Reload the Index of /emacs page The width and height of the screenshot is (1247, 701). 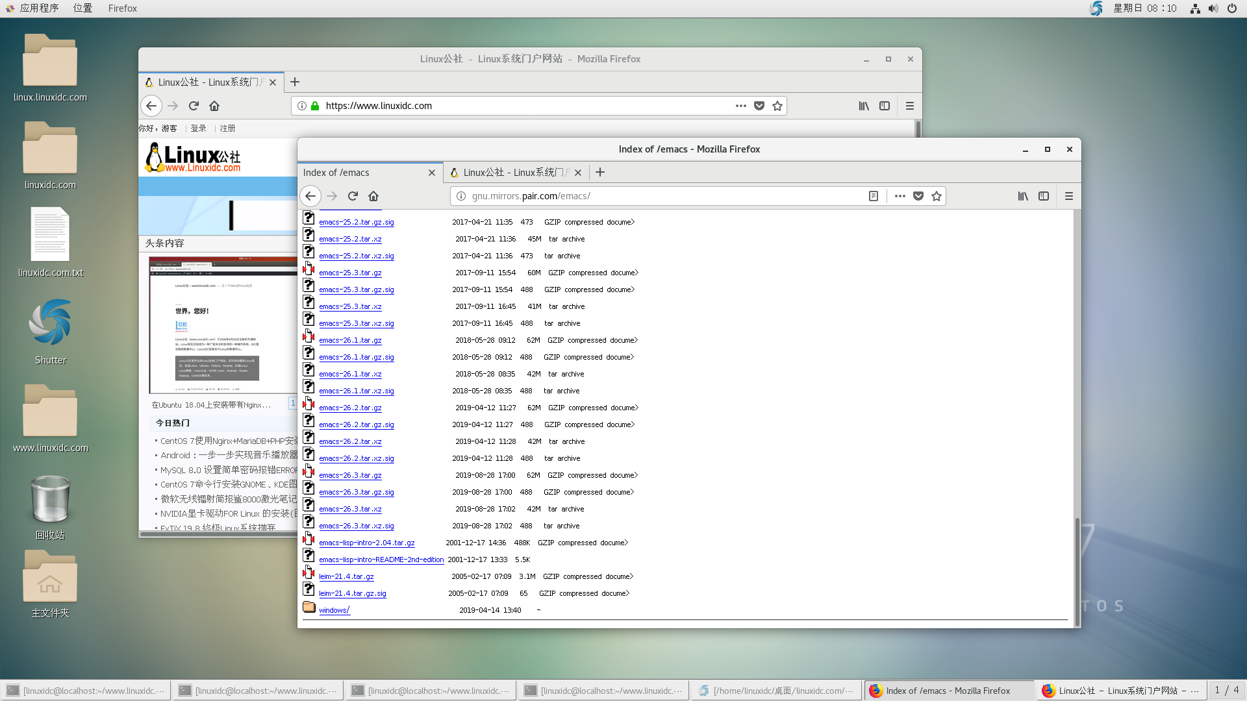(x=353, y=196)
